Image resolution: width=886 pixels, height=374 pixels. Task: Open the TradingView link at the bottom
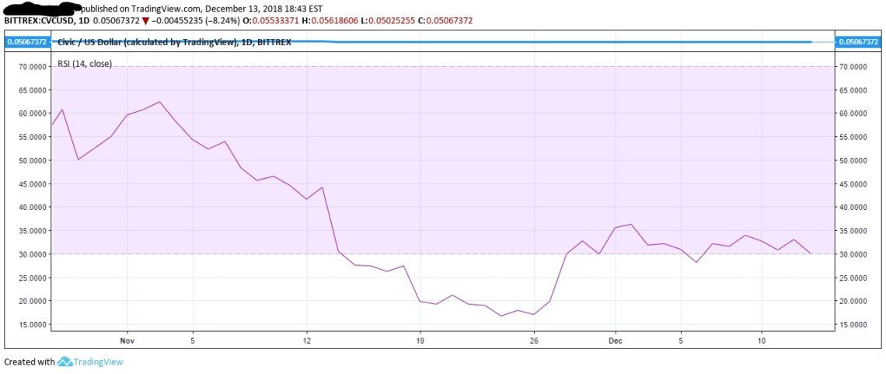pos(99,362)
